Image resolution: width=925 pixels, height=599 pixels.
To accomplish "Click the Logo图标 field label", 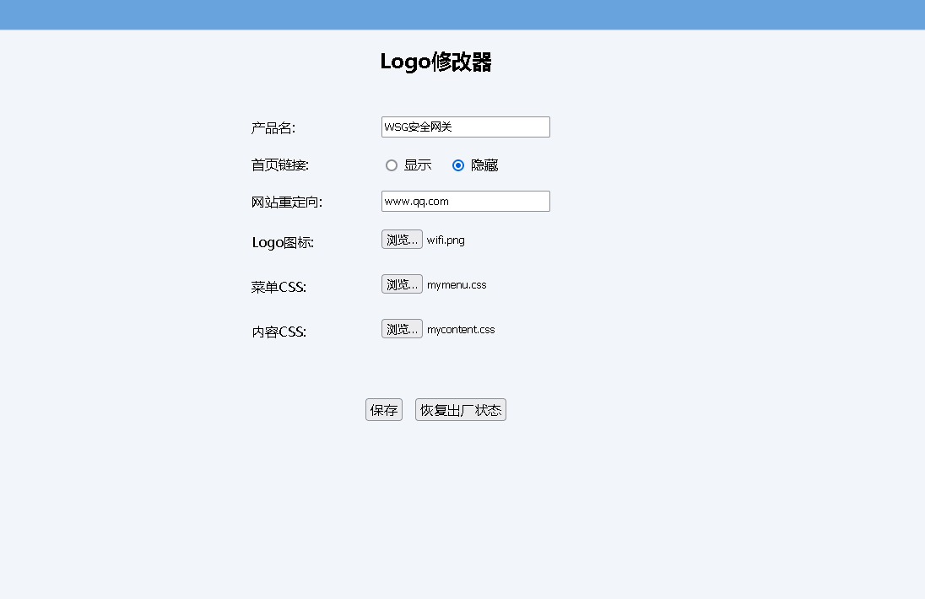I will coord(283,243).
